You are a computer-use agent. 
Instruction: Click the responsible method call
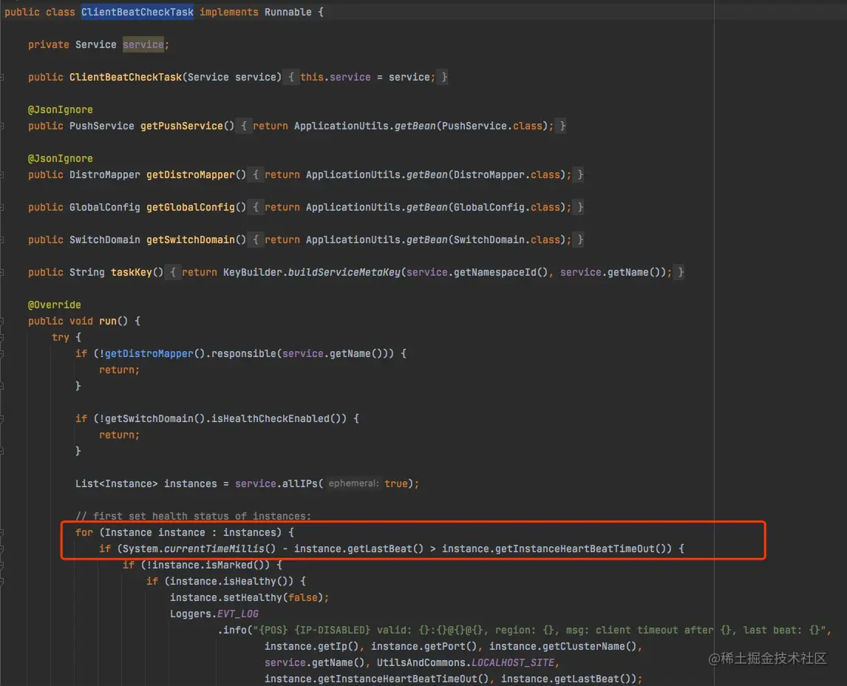(x=244, y=354)
